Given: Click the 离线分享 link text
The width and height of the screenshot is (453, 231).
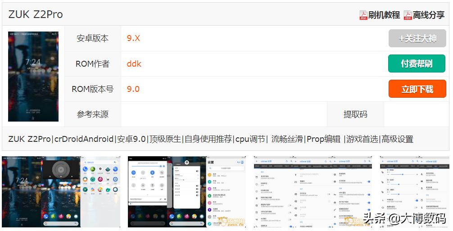Looking at the screenshot, I should coord(428,15).
